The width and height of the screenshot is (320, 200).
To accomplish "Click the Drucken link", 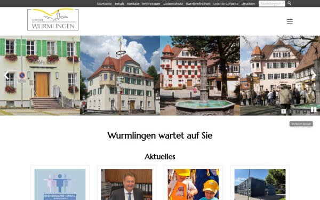I will tap(248, 4).
